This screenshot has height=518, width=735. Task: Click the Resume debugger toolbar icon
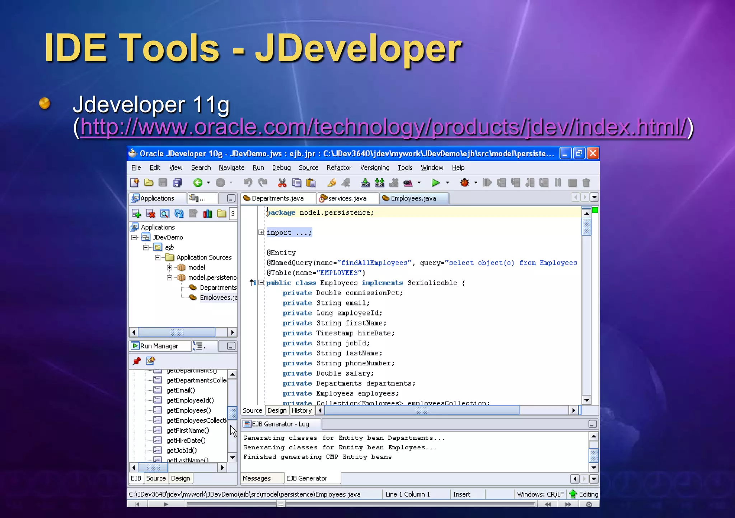point(487,183)
